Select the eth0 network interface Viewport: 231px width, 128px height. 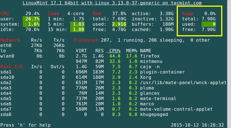click(6, 46)
